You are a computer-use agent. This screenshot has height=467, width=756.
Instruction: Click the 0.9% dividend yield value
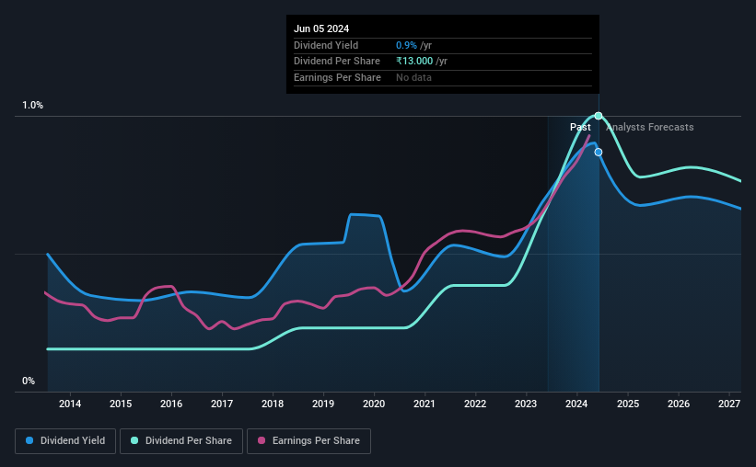coord(406,45)
